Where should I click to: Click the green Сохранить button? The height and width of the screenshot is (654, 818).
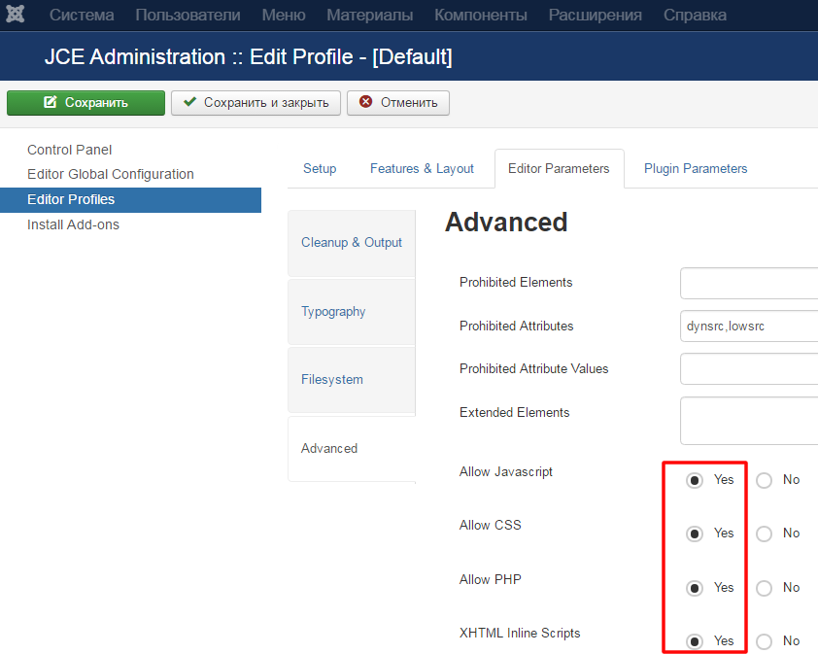85,103
